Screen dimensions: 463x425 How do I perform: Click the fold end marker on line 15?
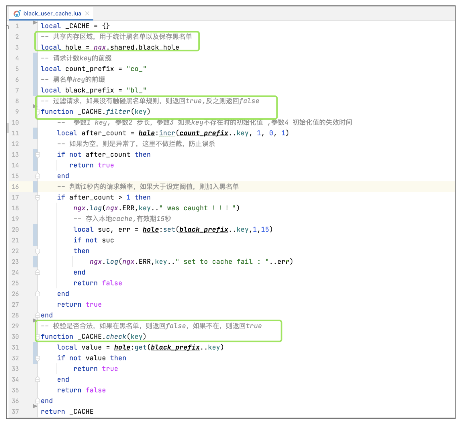[x=38, y=176]
